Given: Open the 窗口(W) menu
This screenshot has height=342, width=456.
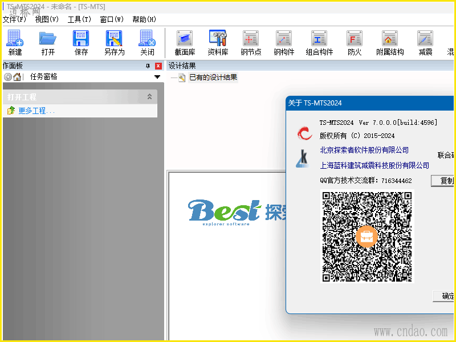Looking at the screenshot, I should 112,19.
